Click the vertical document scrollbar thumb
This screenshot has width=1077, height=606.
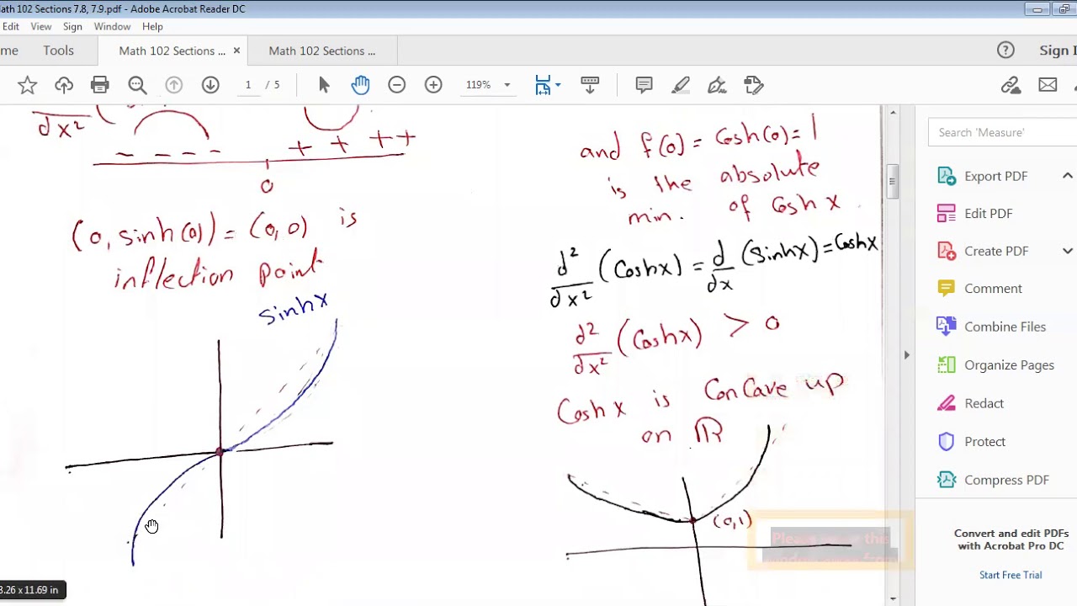click(892, 180)
